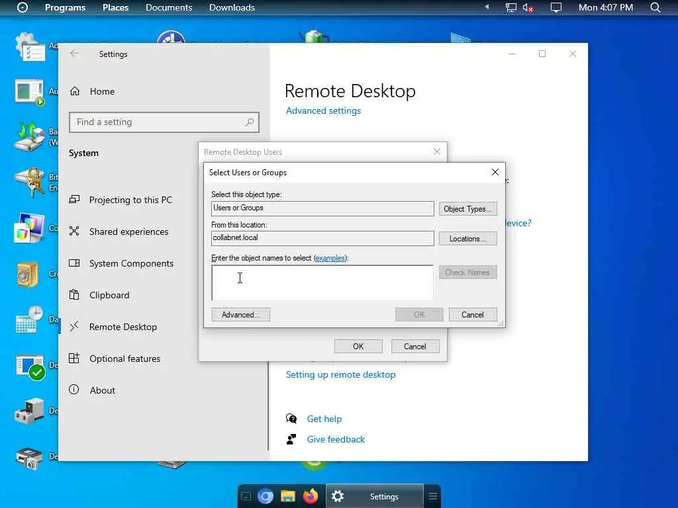The height and width of the screenshot is (508, 678).
Task: Open the Places menu
Action: [115, 7]
